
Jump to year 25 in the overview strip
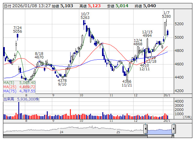pyautogui.click(x=118, y=132)
